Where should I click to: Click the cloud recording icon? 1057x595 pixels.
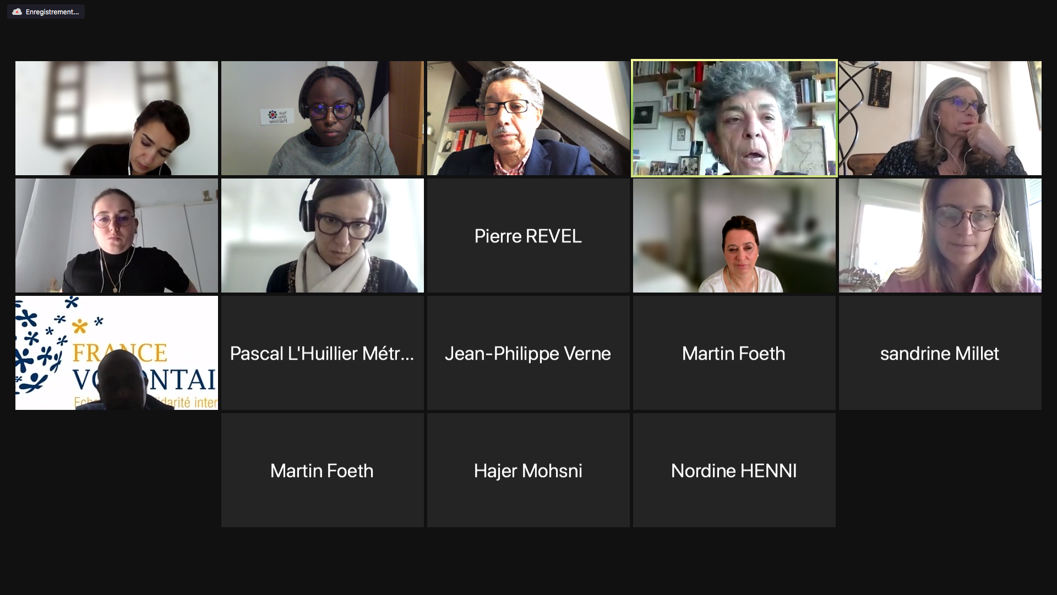pyautogui.click(x=17, y=12)
